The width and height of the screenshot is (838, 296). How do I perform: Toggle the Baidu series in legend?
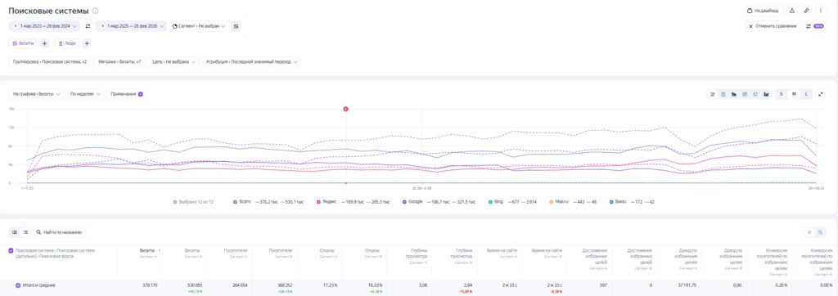pos(610,202)
